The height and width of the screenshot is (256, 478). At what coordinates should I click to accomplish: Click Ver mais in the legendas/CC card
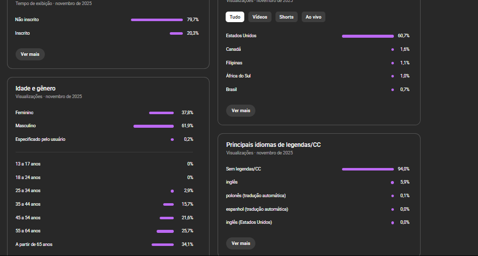(241, 243)
